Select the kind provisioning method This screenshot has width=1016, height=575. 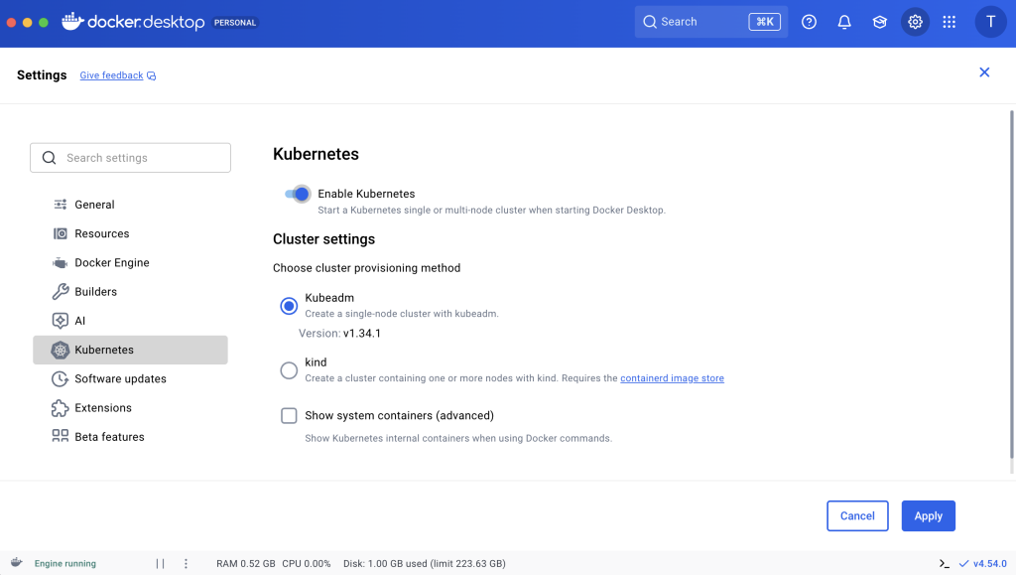click(289, 367)
